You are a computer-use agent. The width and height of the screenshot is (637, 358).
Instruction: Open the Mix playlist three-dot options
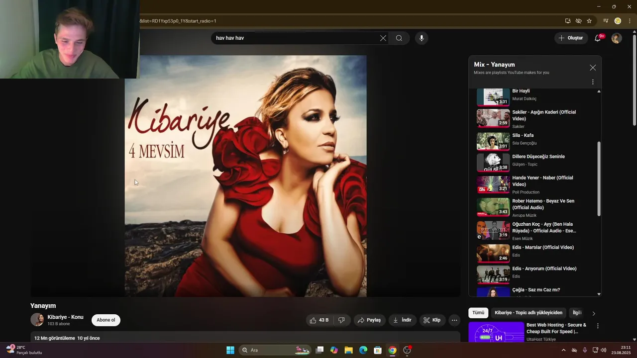tap(593, 82)
